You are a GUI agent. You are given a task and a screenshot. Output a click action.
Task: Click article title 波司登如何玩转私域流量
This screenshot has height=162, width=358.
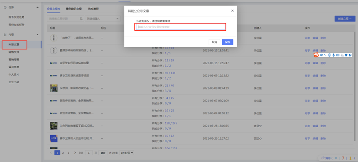tap(74, 63)
